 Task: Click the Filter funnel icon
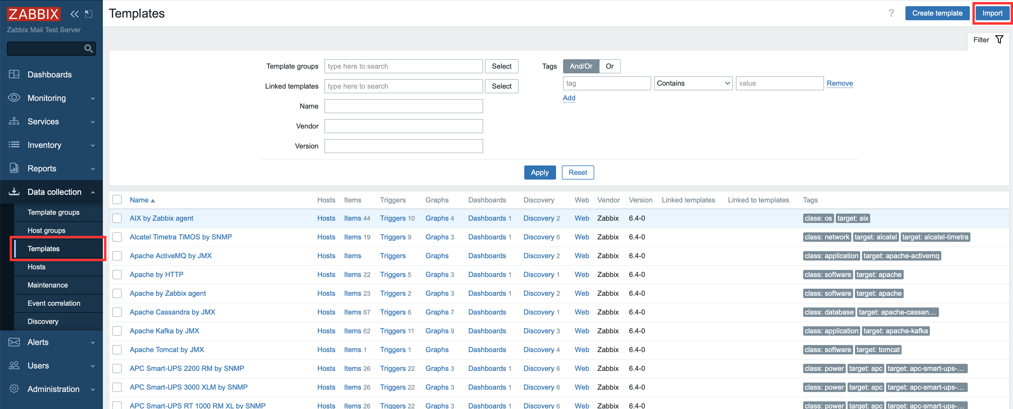click(x=999, y=40)
